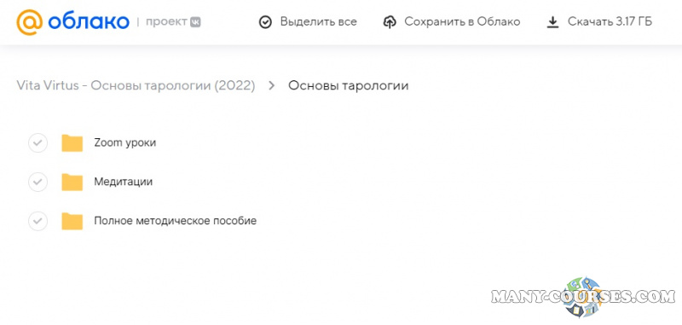This screenshot has height=325, width=682.
Task: Click the VK project badge icon
Action: [195, 22]
